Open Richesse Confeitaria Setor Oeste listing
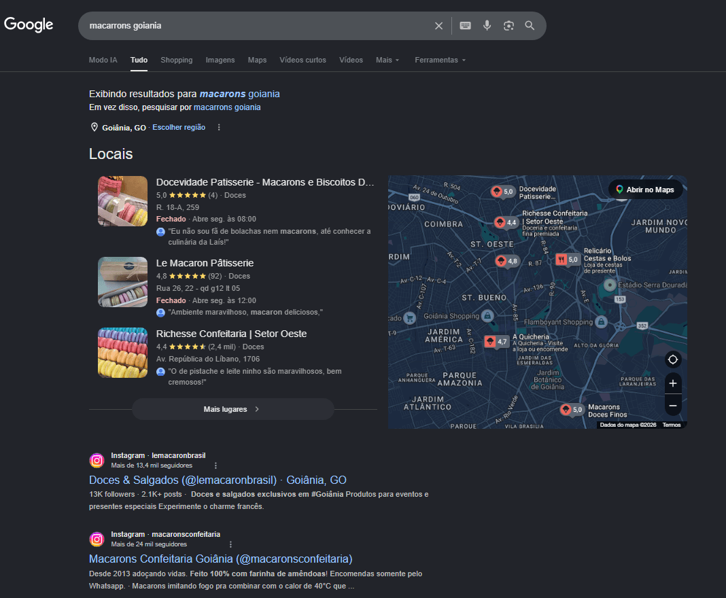This screenshot has height=598, width=726. point(231,334)
